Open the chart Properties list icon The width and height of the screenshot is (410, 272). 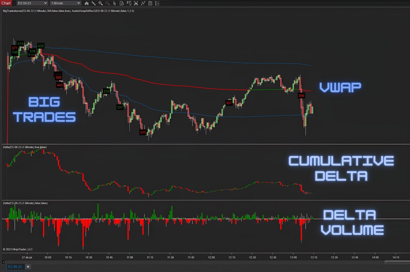click(x=157, y=3)
